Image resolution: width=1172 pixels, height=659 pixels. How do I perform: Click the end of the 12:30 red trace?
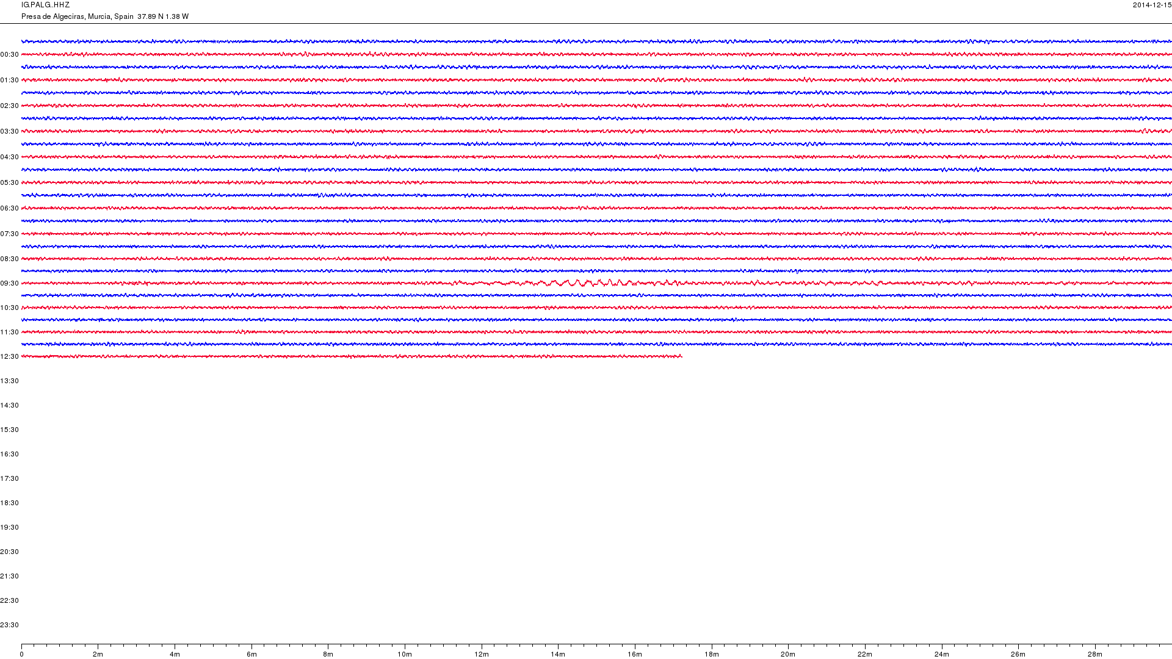tap(681, 356)
